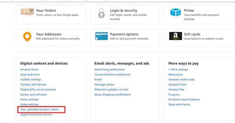Click the Payment options credit card icon
This screenshot has width=235, height=123.
[x=101, y=36]
